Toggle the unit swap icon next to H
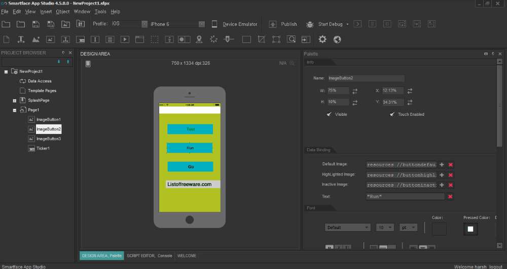 click(x=355, y=103)
